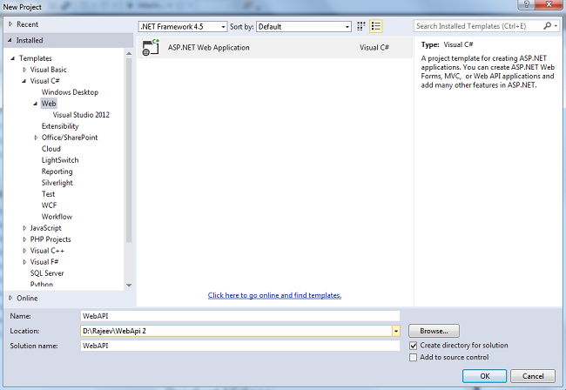Open the Sort by Default dropdown
The width and height of the screenshot is (566, 390).
click(x=304, y=27)
